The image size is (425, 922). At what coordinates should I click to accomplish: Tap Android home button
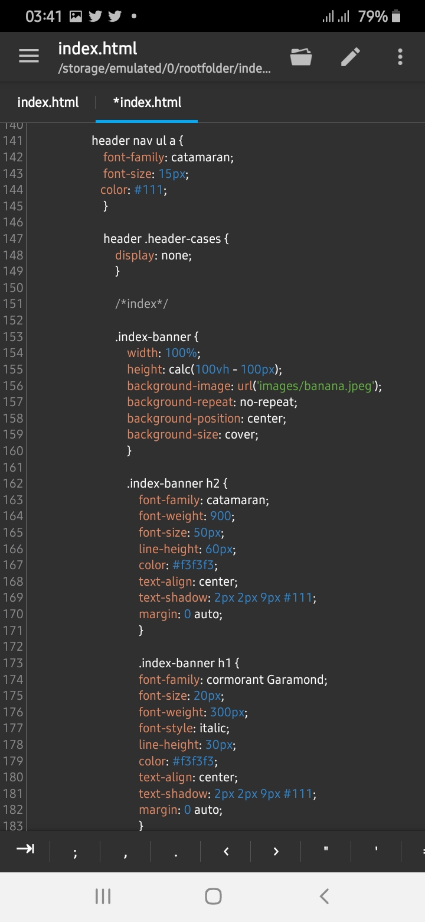[x=213, y=896]
